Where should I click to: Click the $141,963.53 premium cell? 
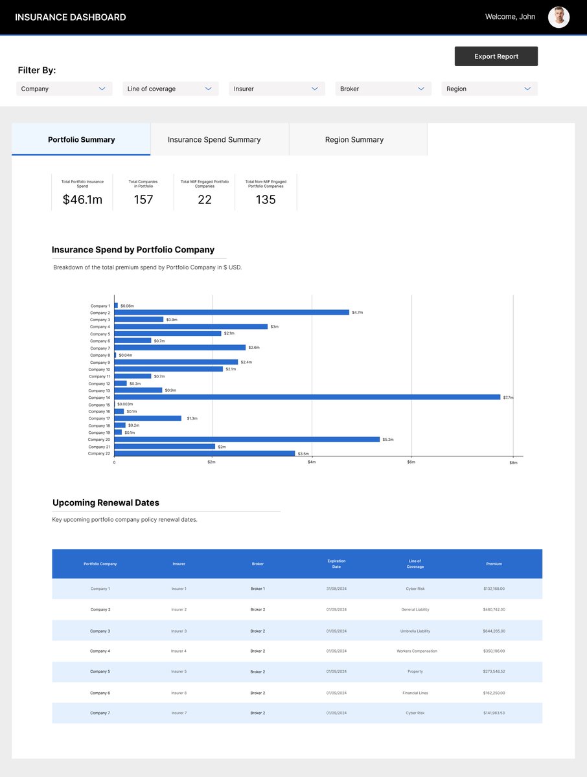point(494,713)
